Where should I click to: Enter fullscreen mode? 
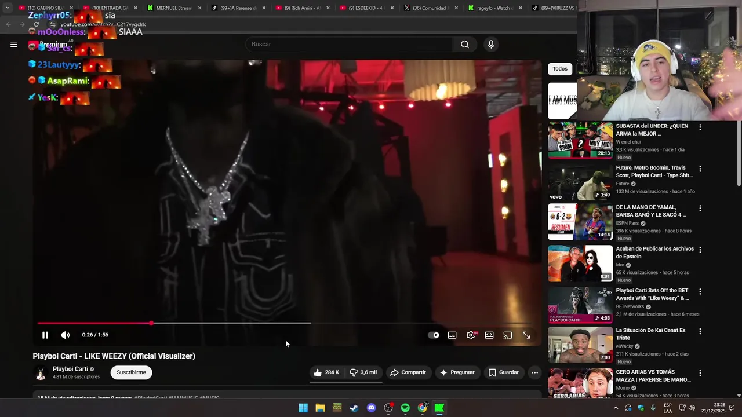pos(526,335)
